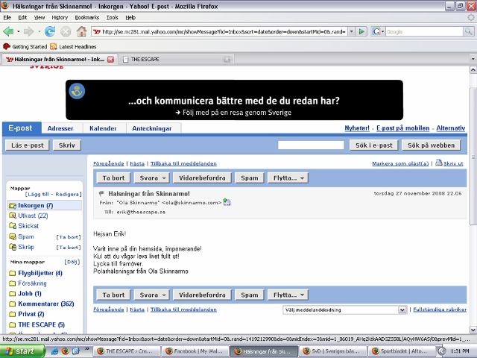Viewport: 477px width, 358px height.
Task: Open the Flygbiljetter (4) folder
Action: pyautogui.click(x=40, y=273)
